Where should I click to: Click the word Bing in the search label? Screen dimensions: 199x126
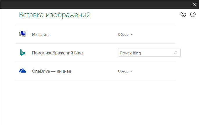click(x=78, y=53)
